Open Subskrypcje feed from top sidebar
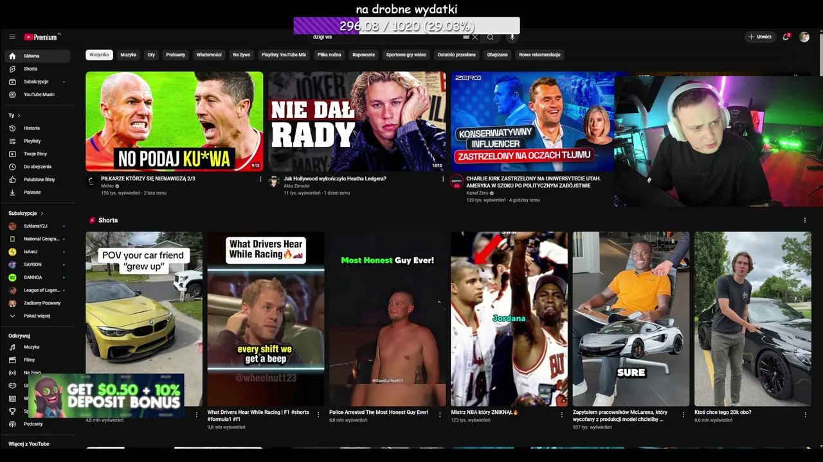Image resolution: width=823 pixels, height=462 pixels. coord(37,81)
